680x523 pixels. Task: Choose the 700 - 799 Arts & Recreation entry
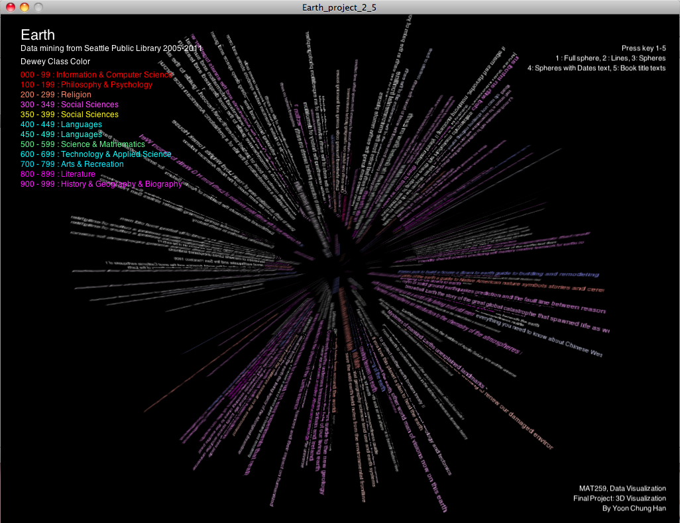coord(72,164)
